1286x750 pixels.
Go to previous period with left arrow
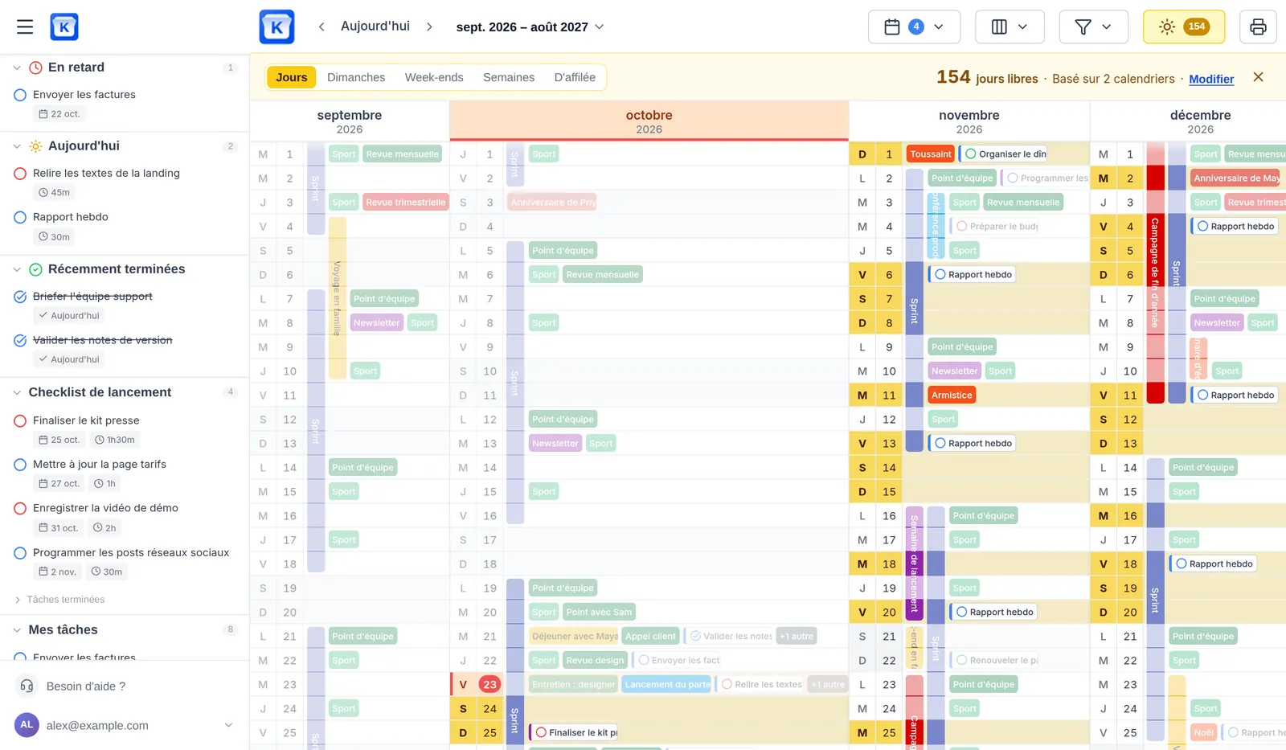point(321,27)
